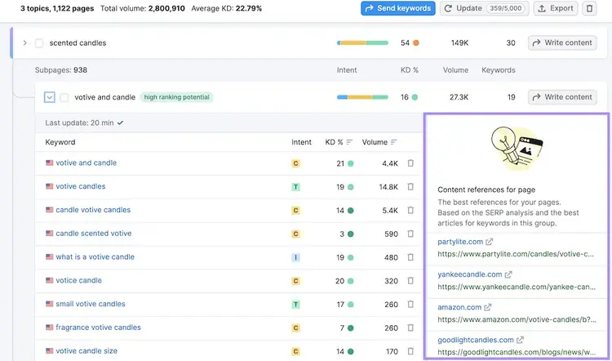This screenshot has width=612, height=361.
Task: Click the lightbulb content references illustration
Action: [x=517, y=149]
